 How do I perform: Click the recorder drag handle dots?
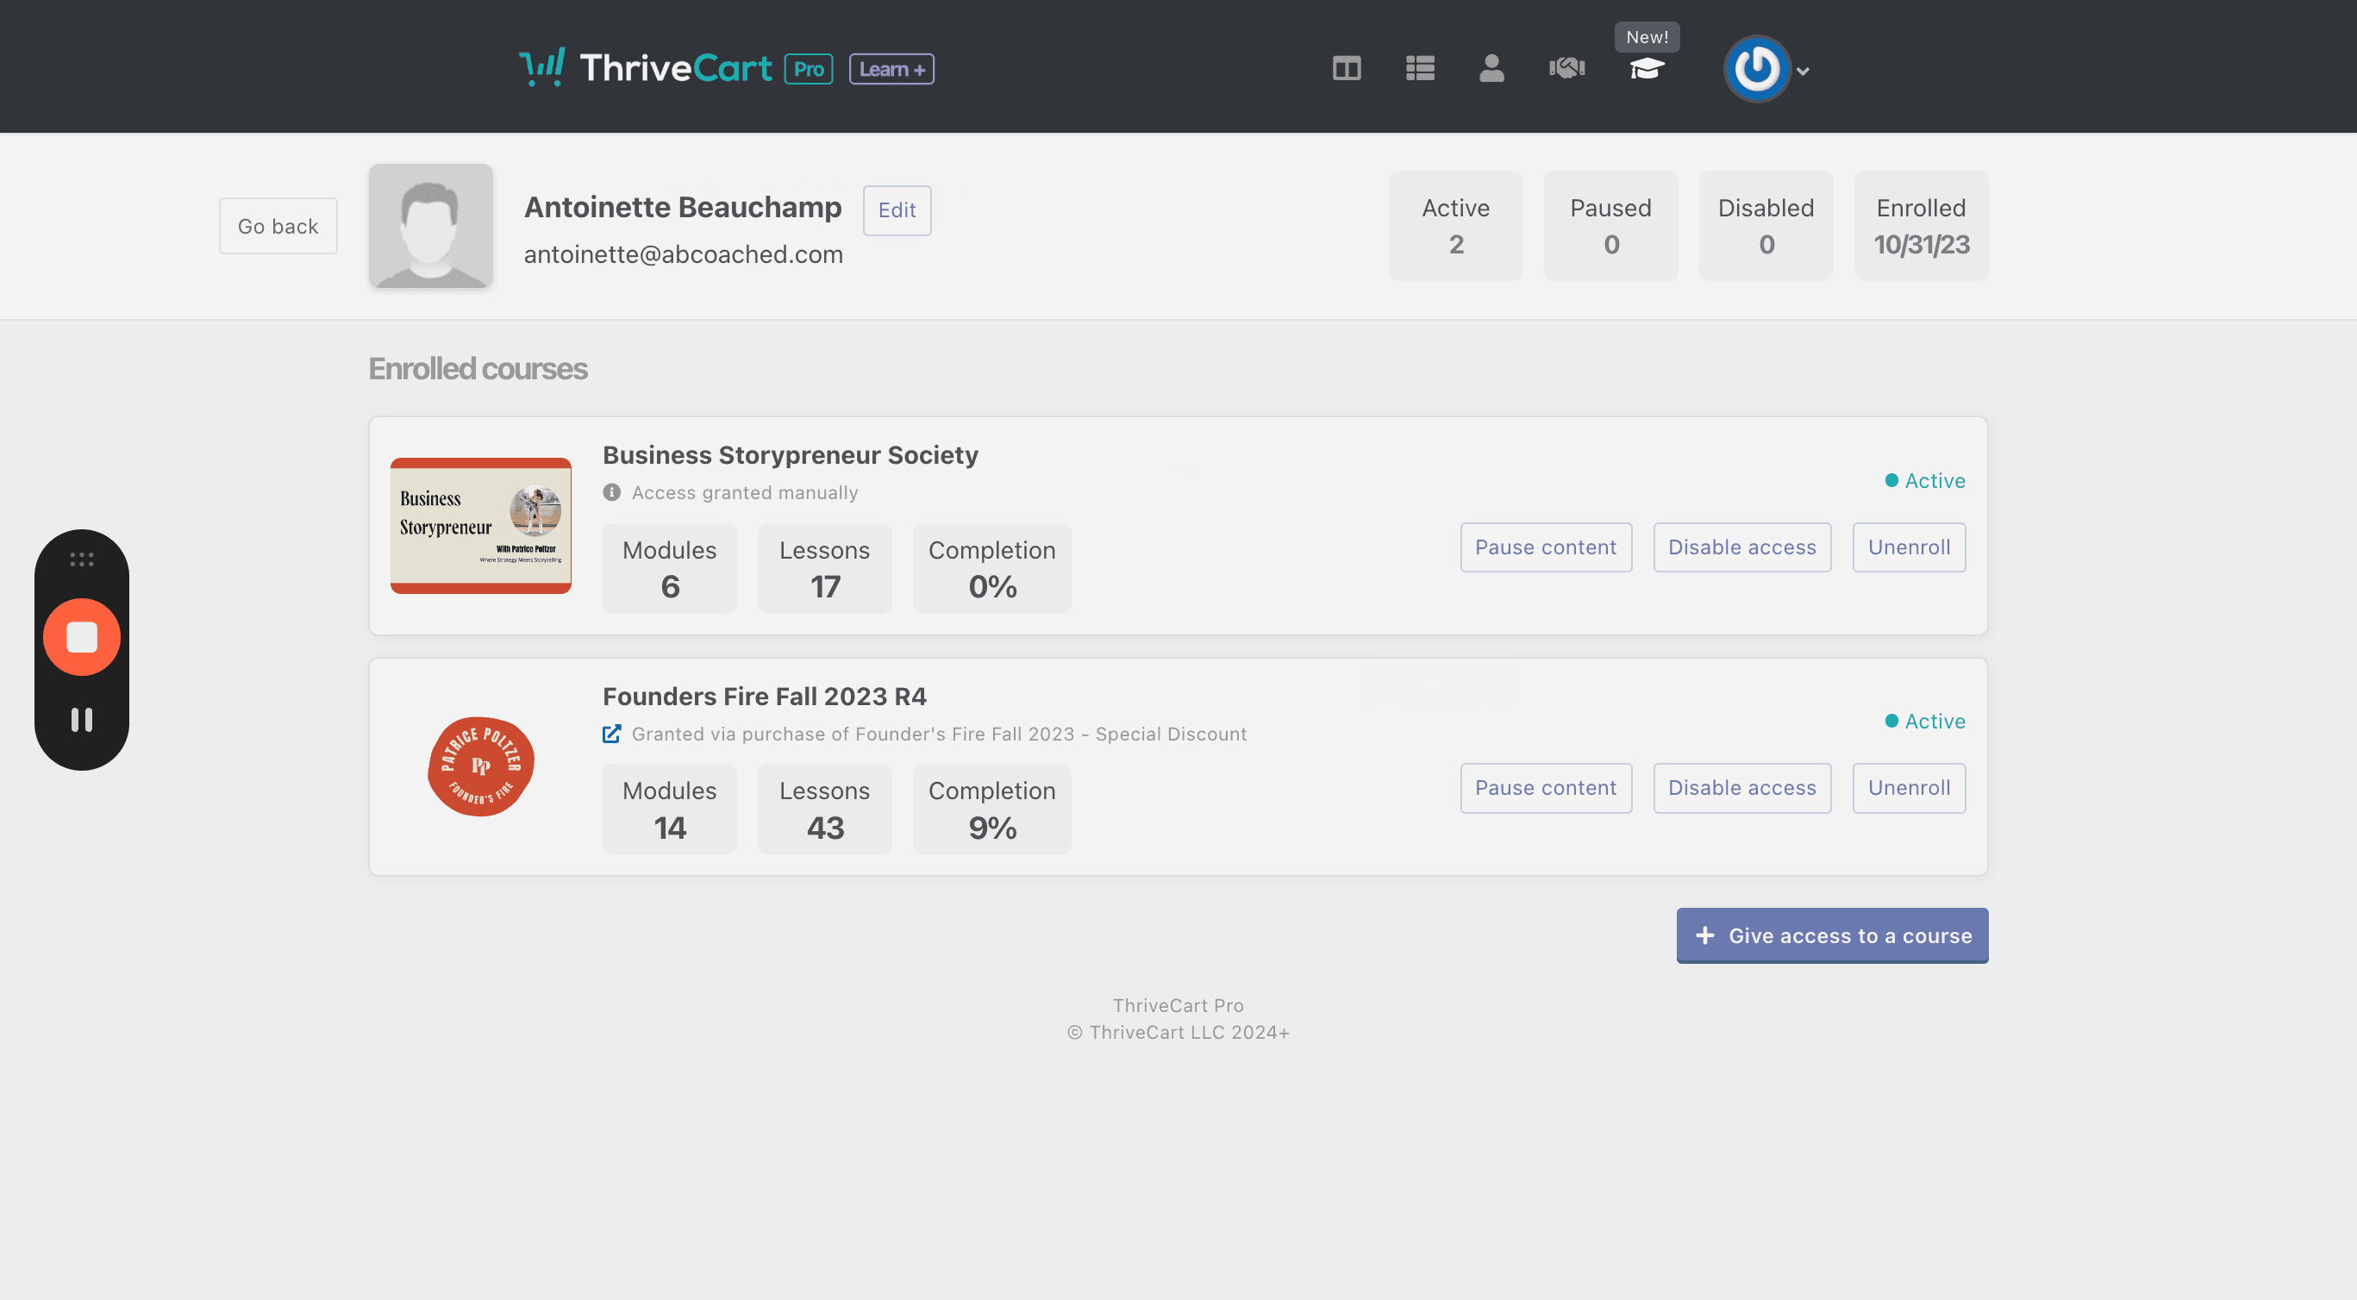pos(81,559)
